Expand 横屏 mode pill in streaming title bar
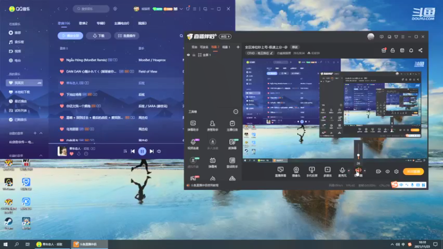The image size is (443, 249). 225,37
